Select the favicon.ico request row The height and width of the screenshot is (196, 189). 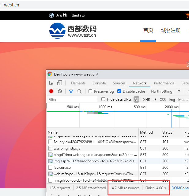click(x=118, y=168)
